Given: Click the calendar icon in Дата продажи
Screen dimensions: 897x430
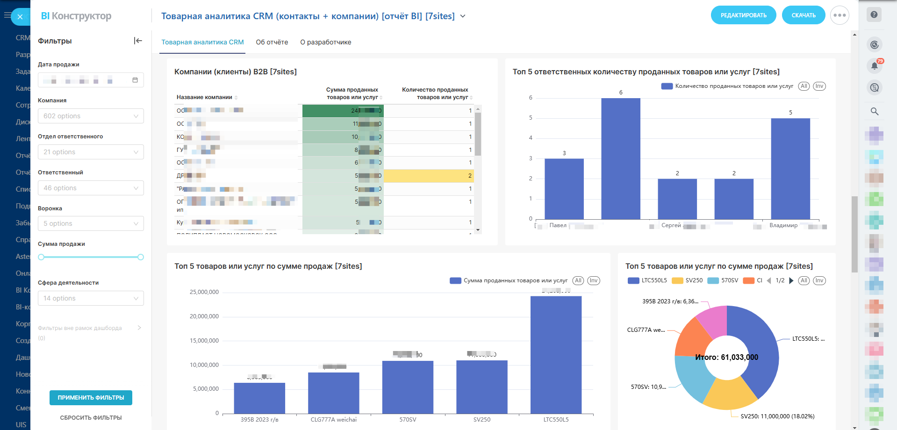Looking at the screenshot, I should click(x=135, y=80).
